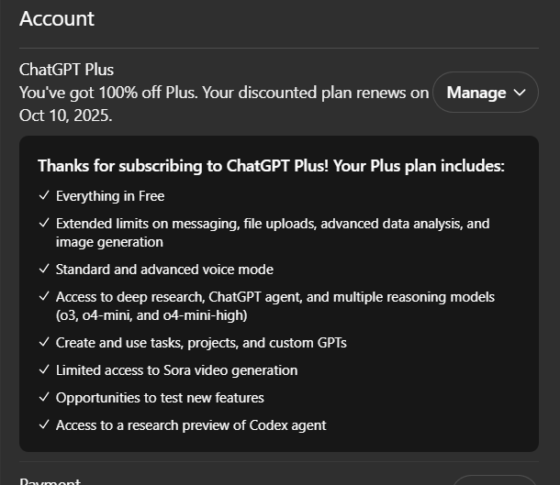The height and width of the screenshot is (485, 560).
Task: Click the checkmark next to Access to deep research
Action: tap(44, 296)
